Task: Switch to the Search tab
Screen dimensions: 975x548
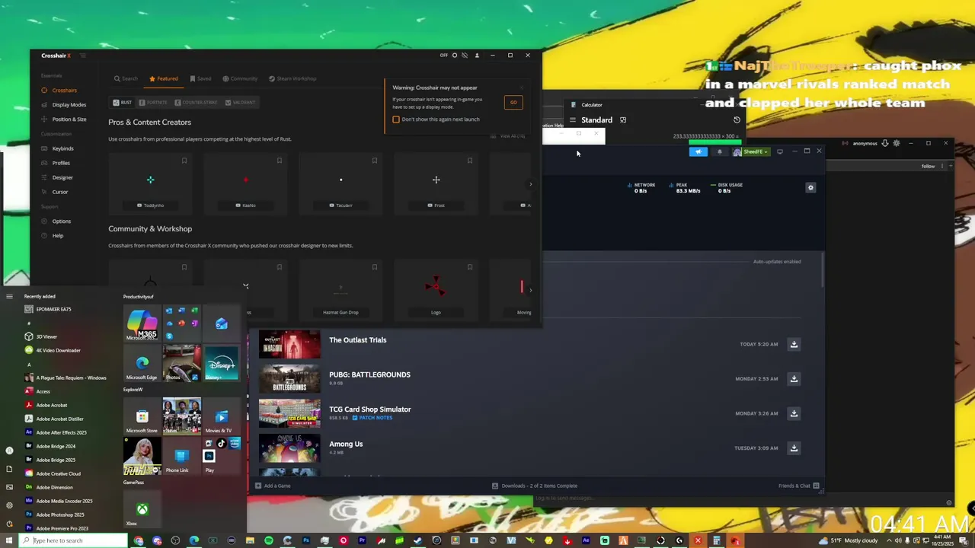Action: point(126,78)
